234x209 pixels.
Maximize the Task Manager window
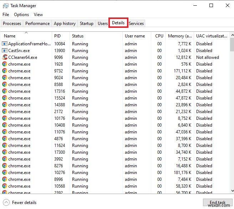tap(211, 6)
